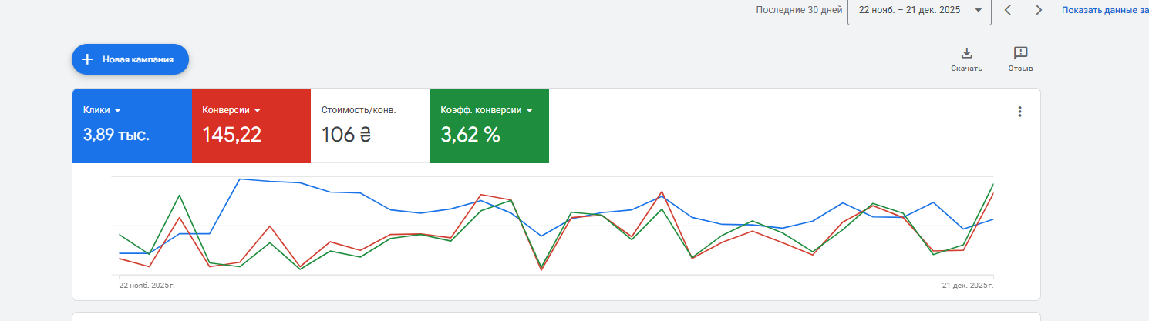Click the green line endpoint at 21 дек.
This screenshot has width=1149, height=321.
(992, 185)
